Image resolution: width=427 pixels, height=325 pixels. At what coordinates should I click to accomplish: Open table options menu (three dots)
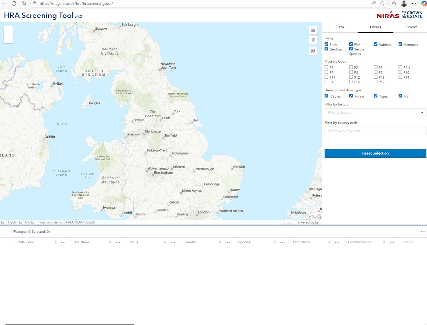pos(423,232)
